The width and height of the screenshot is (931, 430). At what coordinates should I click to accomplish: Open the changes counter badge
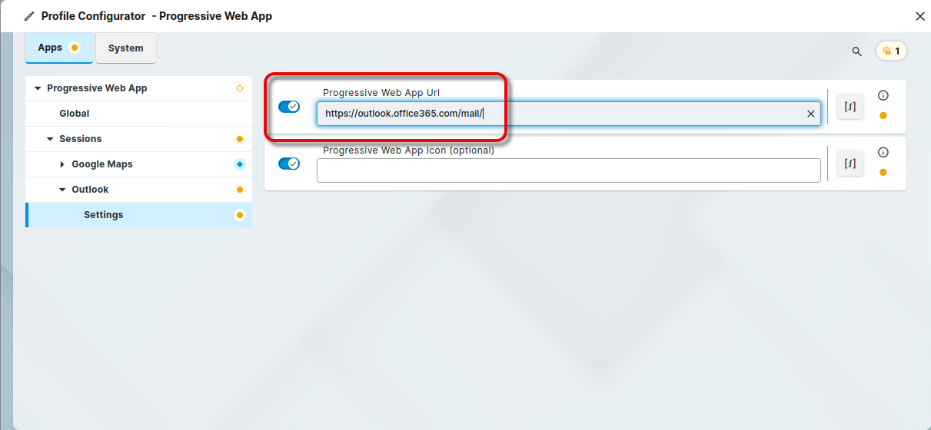tap(892, 51)
